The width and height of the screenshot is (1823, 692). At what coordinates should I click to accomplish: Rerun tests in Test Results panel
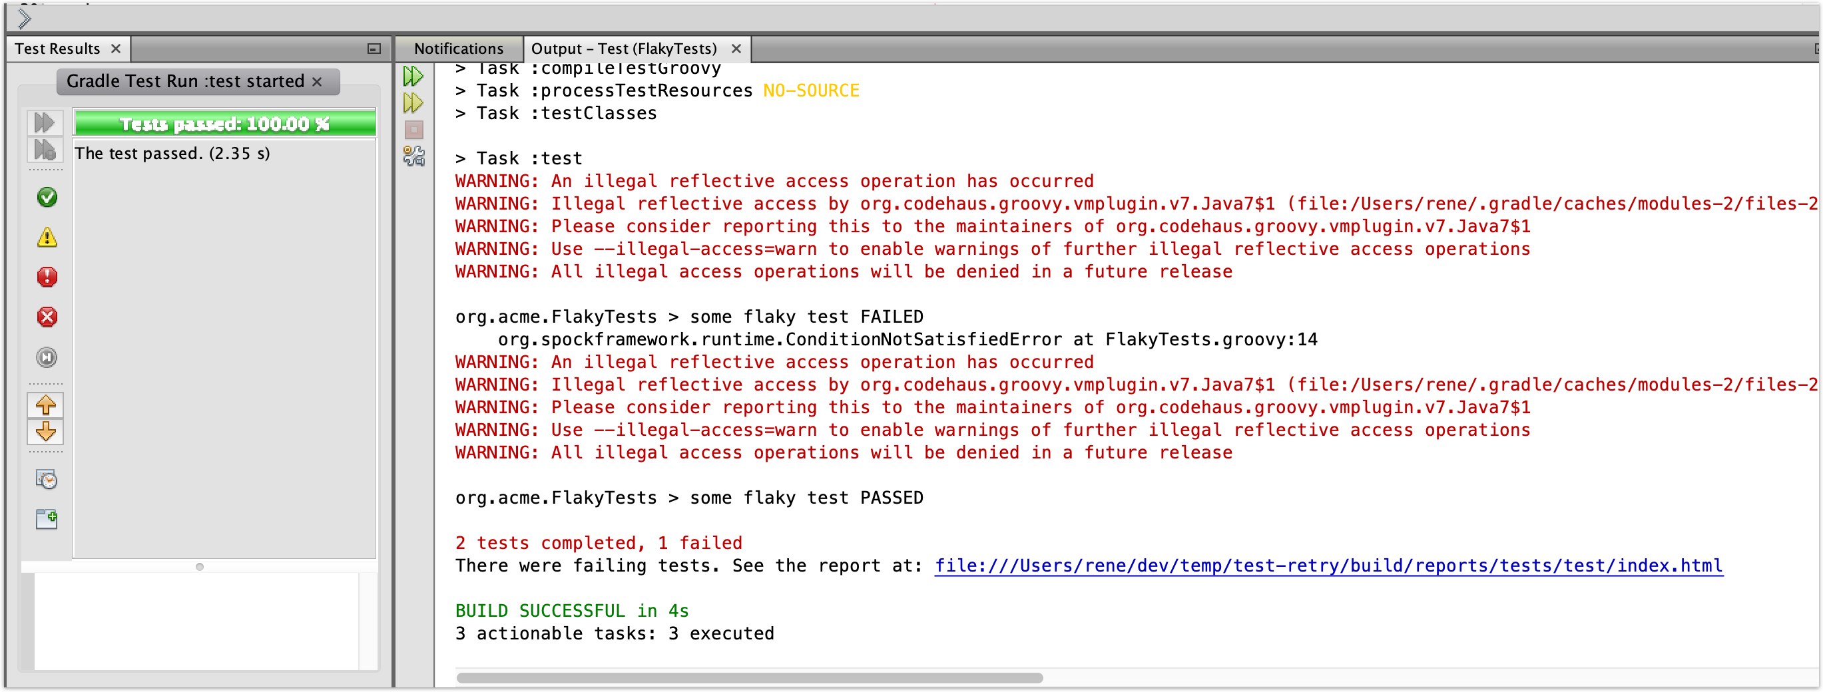pos(45,123)
